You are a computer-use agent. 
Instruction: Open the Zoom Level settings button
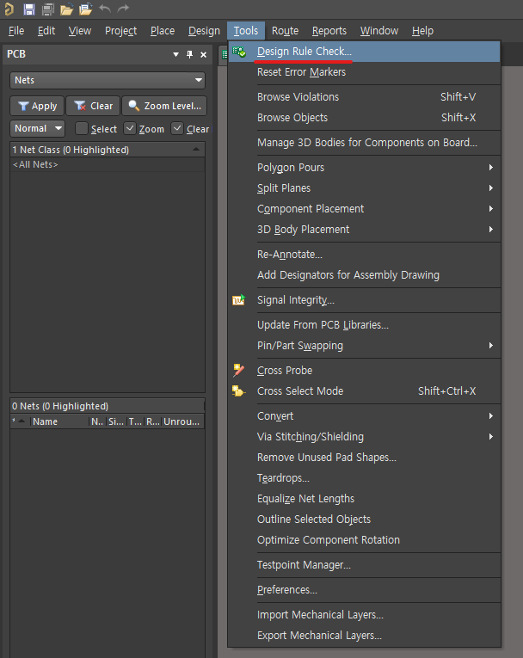tap(164, 106)
